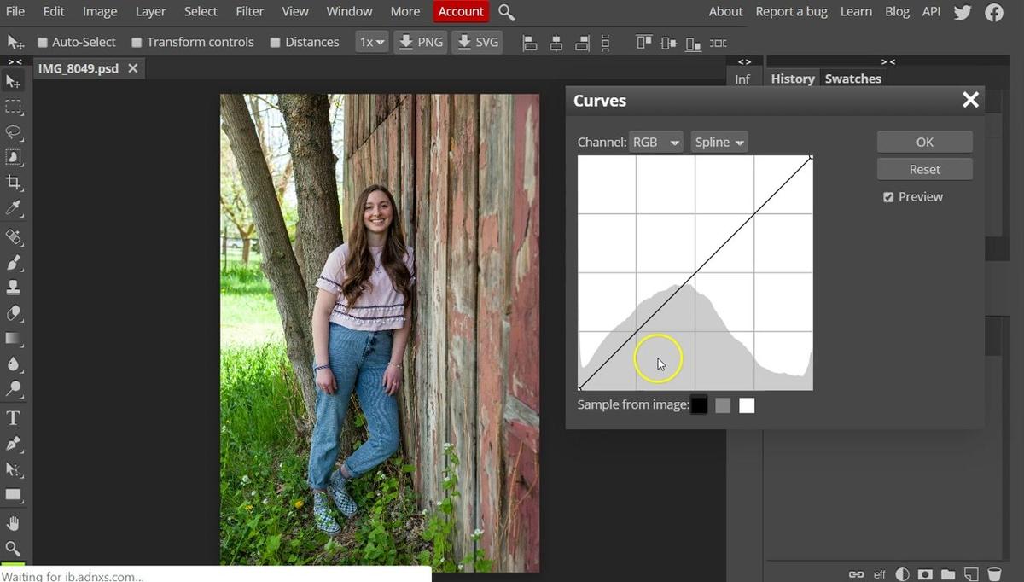1024x582 pixels.
Task: Open the Layer menu
Action: click(x=151, y=11)
